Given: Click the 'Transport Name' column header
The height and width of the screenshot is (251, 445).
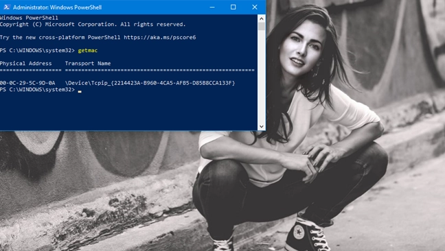Looking at the screenshot, I should tap(88, 64).
